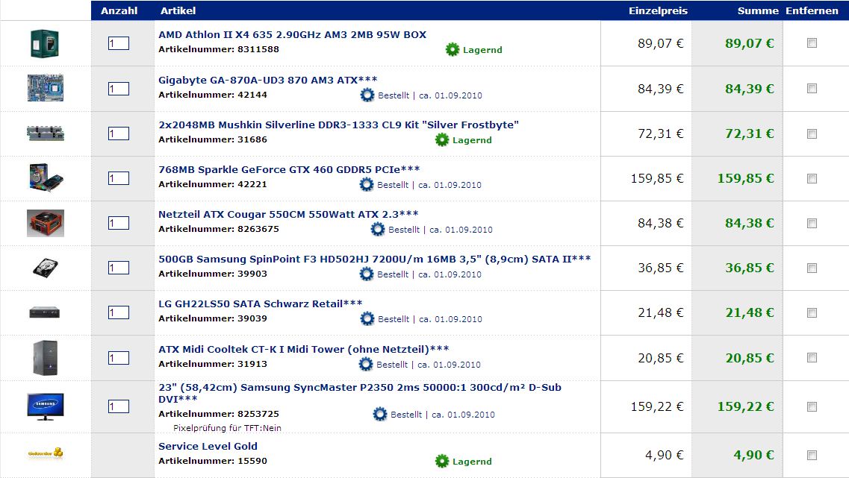Viewport: 849px width, 478px height.
Task: Open the AMD Athlon II processor box thumbnail
Action: (x=45, y=43)
